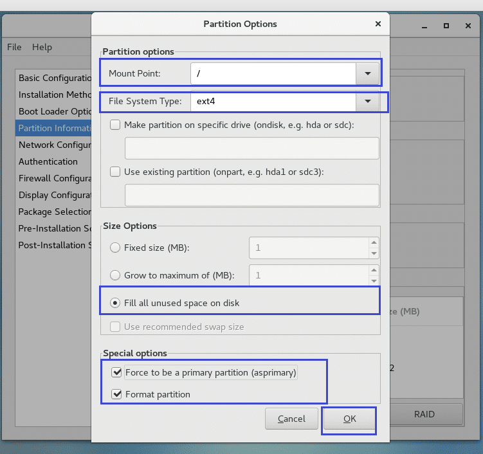Uncheck 'Force to be a primary partition'
483x454 pixels.
click(117, 372)
